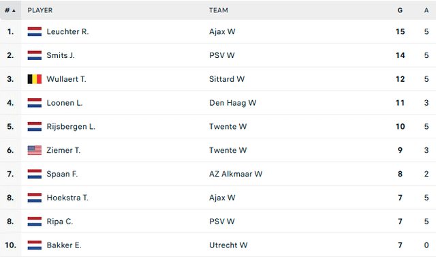The image size is (436, 257).
Task: Sort the table by the G goals column
Action: click(400, 10)
